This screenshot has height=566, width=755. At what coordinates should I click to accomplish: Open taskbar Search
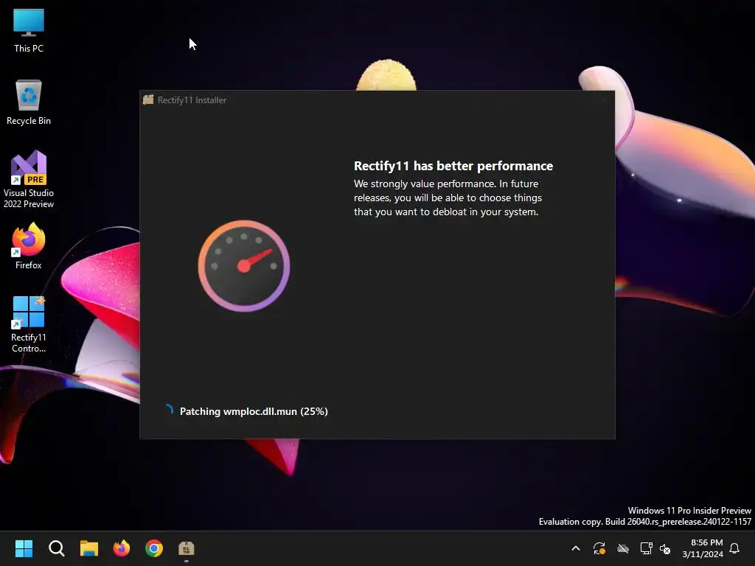pyautogui.click(x=56, y=548)
